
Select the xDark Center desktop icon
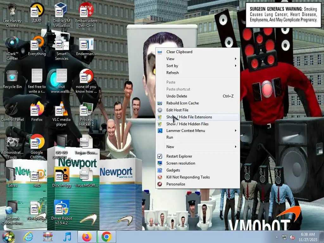pyautogui.click(x=12, y=48)
